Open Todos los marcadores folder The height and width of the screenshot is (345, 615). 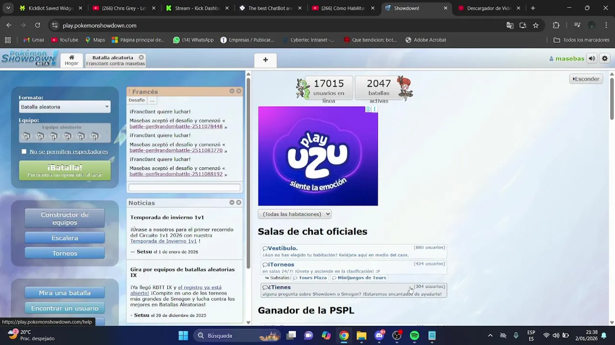point(581,40)
